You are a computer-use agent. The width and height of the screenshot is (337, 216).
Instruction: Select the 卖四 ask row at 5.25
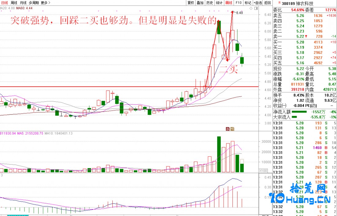(x=305, y=21)
